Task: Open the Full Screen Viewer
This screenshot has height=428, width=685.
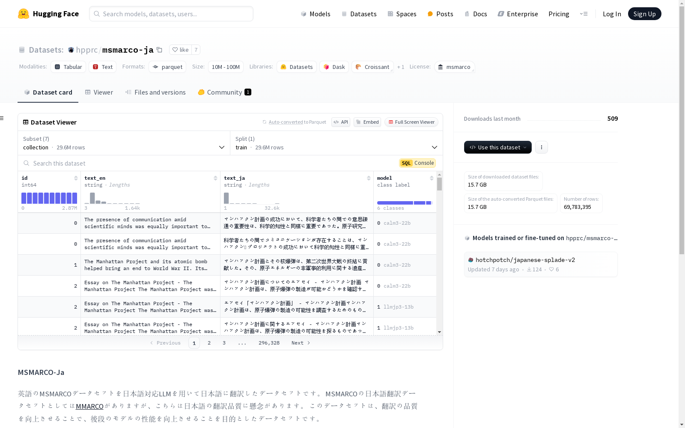Action: (411, 122)
